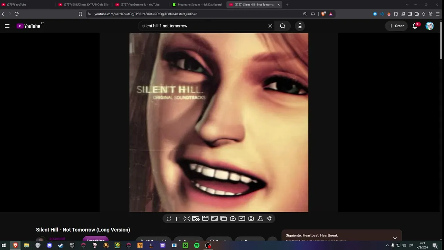Image resolution: width=444 pixels, height=250 pixels.
Task: Click the video title Silent Hill - Not Tomorrow
Action: coord(83,230)
